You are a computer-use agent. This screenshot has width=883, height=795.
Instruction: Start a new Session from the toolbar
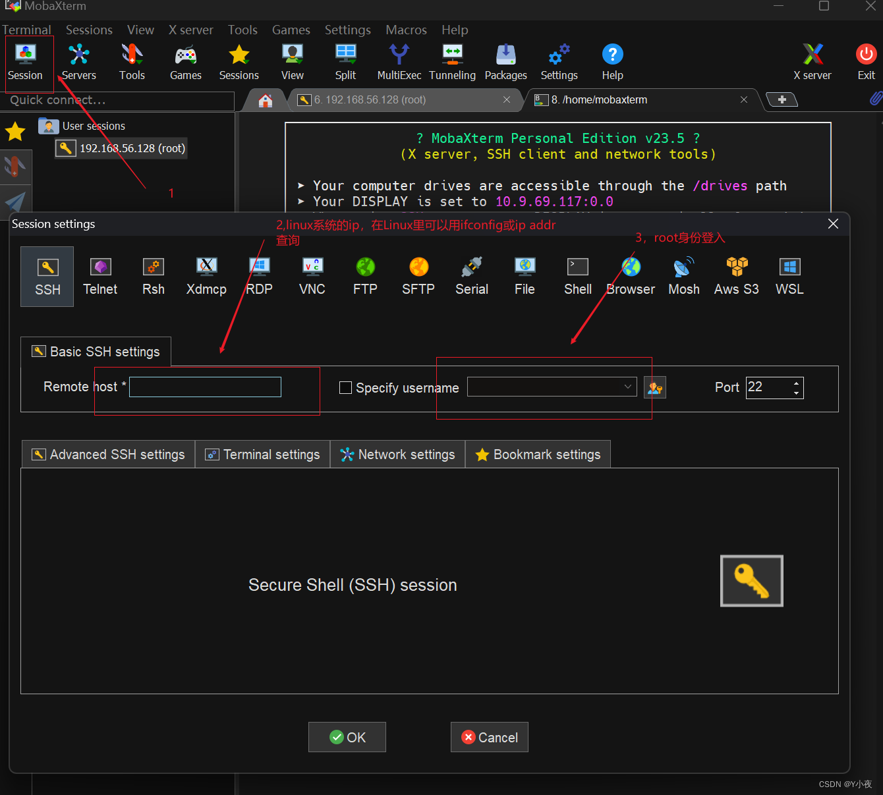pos(26,61)
